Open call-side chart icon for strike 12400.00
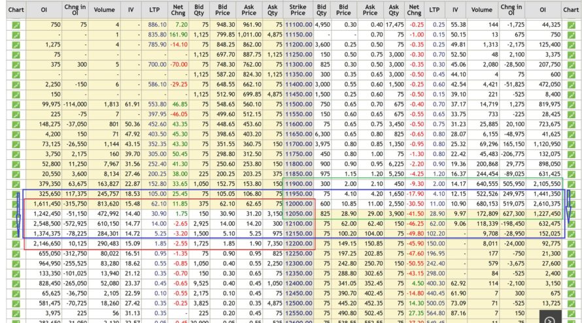 coord(16,284)
